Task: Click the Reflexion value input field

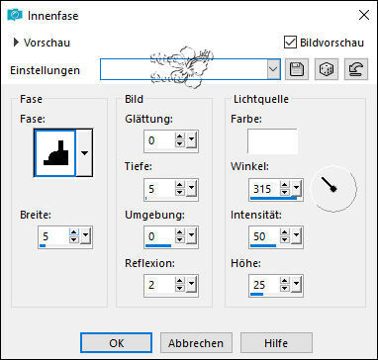Action: tap(160, 285)
